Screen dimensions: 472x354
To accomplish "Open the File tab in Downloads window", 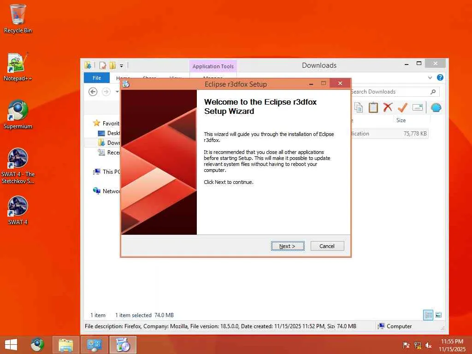I will coord(97,77).
